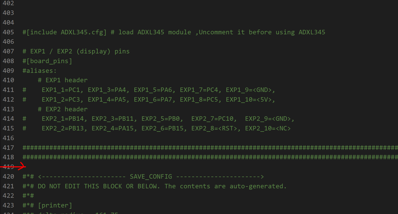Click EXP1_1=PC1 text on line 411
Viewport: 398px width, 214px height.
[x=61, y=90]
